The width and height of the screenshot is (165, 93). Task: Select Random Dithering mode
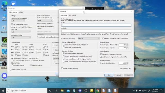(x=31, y=65)
